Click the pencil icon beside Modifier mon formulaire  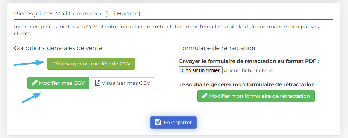click(205, 96)
